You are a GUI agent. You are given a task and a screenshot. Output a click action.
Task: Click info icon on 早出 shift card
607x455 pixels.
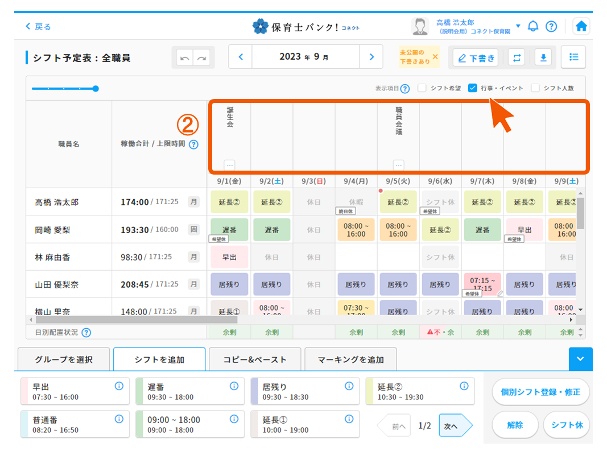[x=119, y=386]
